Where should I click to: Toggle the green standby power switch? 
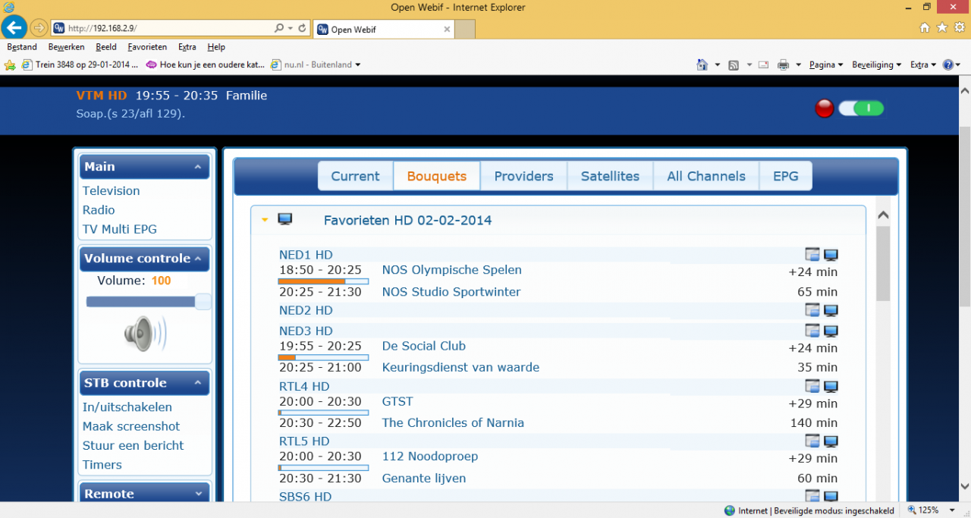pyautogui.click(x=861, y=108)
